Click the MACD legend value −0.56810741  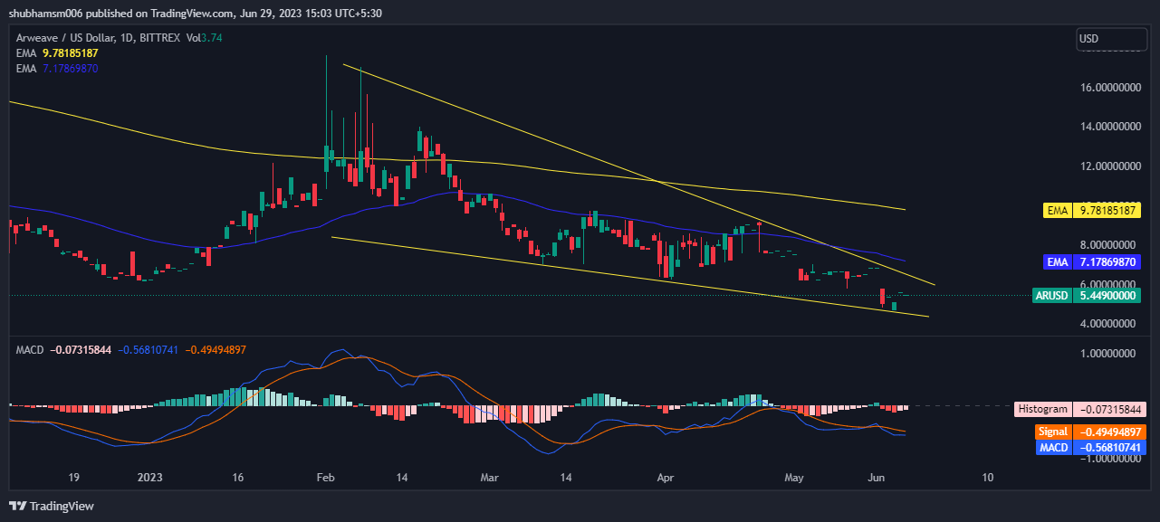(x=149, y=349)
